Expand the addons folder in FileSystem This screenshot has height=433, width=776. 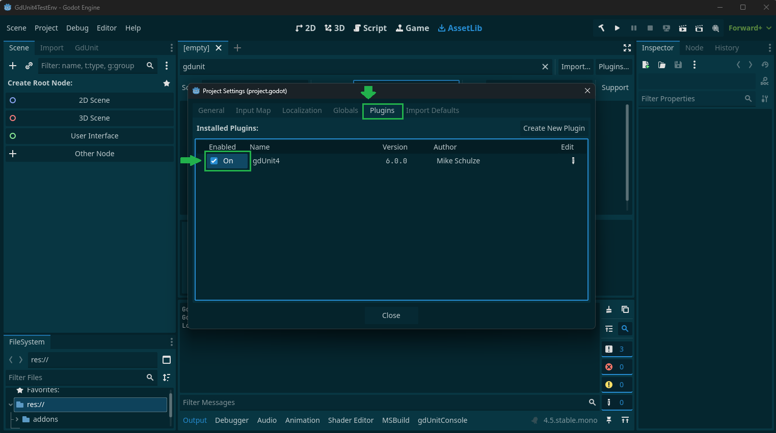point(17,419)
